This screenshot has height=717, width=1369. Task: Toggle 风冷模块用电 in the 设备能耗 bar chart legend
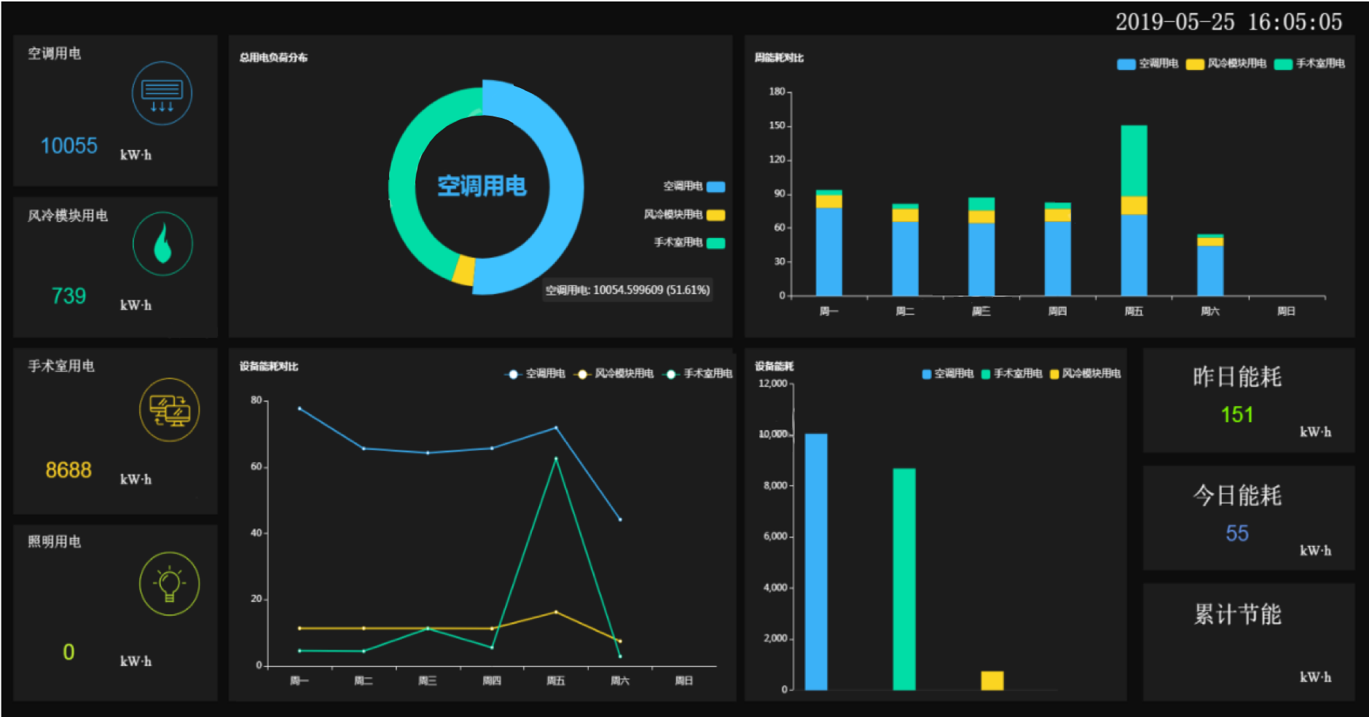(x=1085, y=374)
